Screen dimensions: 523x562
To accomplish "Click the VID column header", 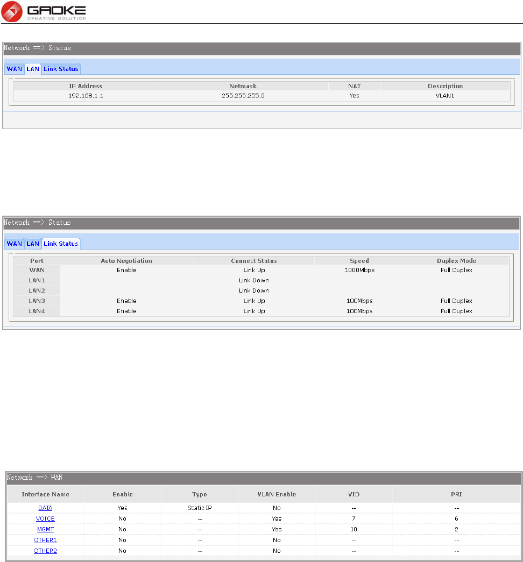I will tap(354, 494).
